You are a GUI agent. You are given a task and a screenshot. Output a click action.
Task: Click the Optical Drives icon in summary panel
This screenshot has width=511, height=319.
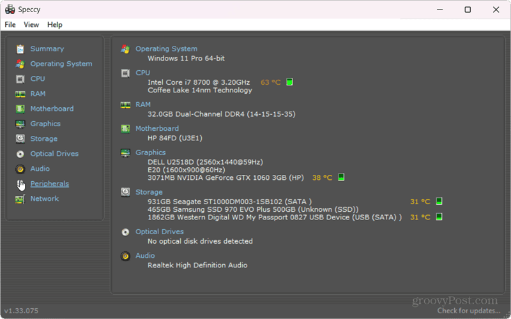click(125, 232)
